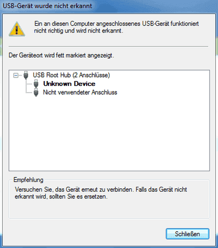This screenshot has width=218, height=248.
Task: Select the USB Root Hub (2 Anschlüsse) entry
Action: (x=71, y=75)
